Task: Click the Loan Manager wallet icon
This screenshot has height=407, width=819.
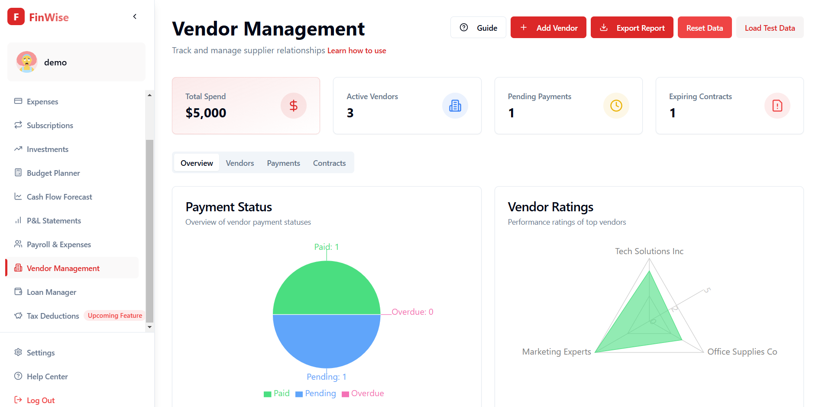Action: coord(18,292)
